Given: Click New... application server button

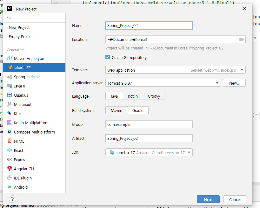Looking at the screenshot, I should pyautogui.click(x=234, y=83).
